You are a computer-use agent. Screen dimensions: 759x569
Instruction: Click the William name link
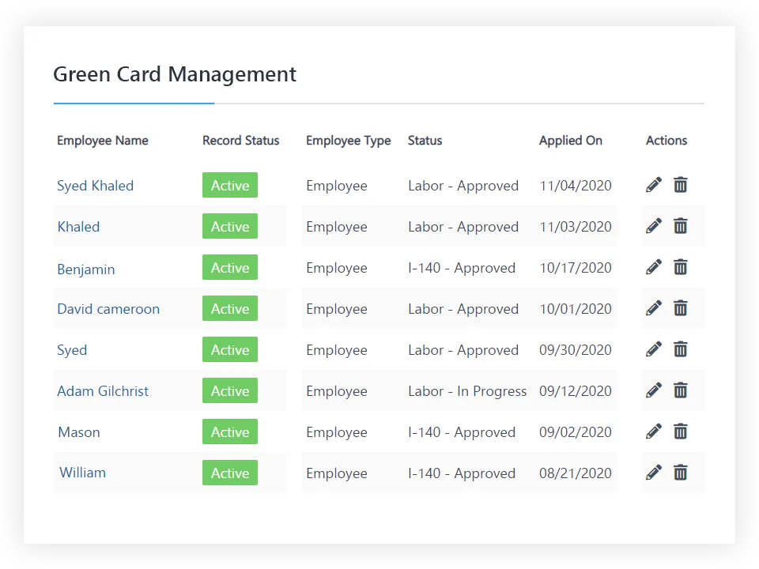point(82,473)
